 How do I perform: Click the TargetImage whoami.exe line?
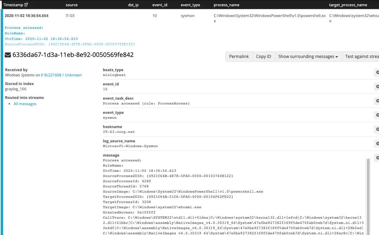click(152, 207)
